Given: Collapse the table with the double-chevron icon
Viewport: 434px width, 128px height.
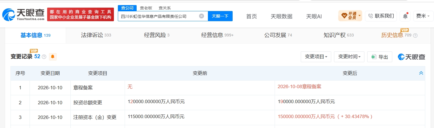Looking at the screenshot, I should coord(421,73).
